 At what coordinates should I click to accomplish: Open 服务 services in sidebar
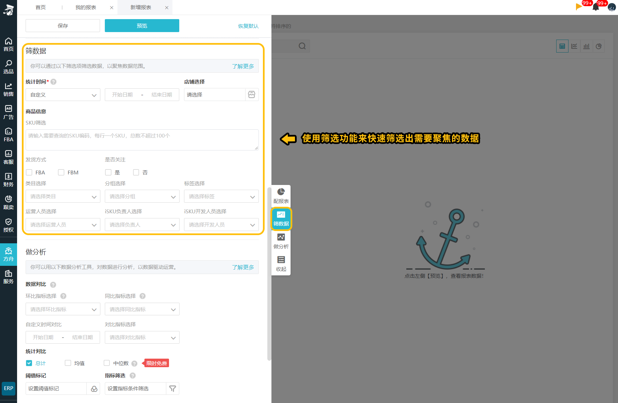(x=9, y=277)
